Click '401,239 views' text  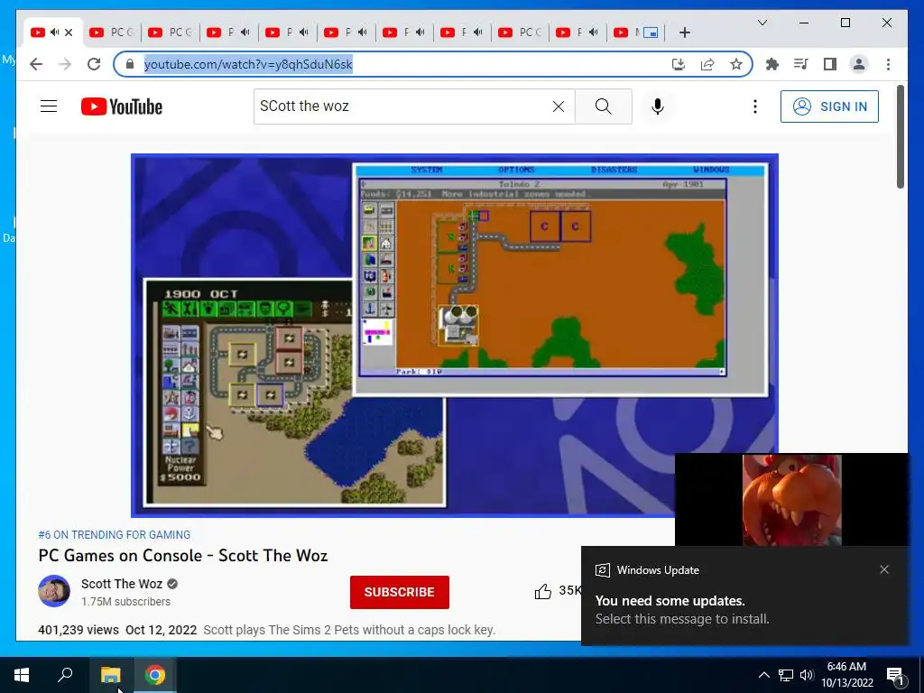[x=79, y=630]
